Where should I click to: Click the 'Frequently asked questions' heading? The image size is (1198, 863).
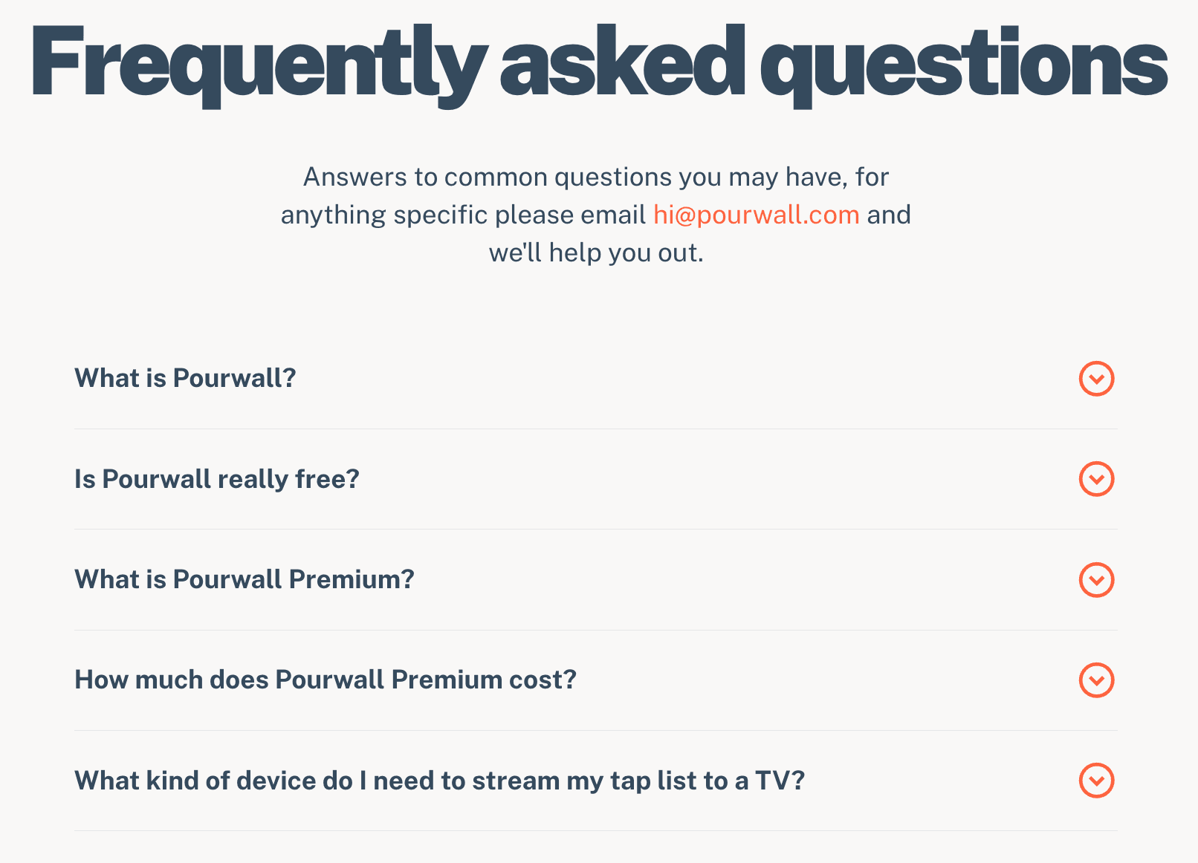point(598,63)
